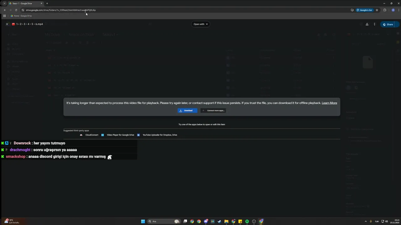Image resolution: width=401 pixels, height=225 pixels.
Task: Click the site information icon in address bar
Action: point(23,10)
